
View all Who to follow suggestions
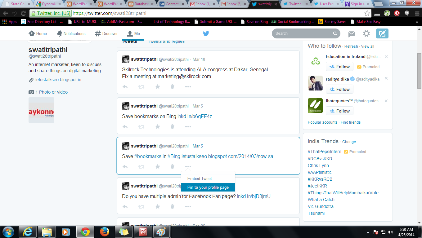(x=368, y=46)
